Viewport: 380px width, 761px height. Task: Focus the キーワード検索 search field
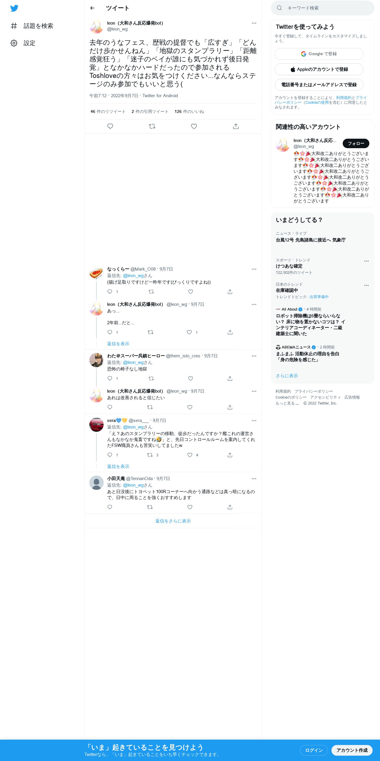pyautogui.click(x=323, y=8)
